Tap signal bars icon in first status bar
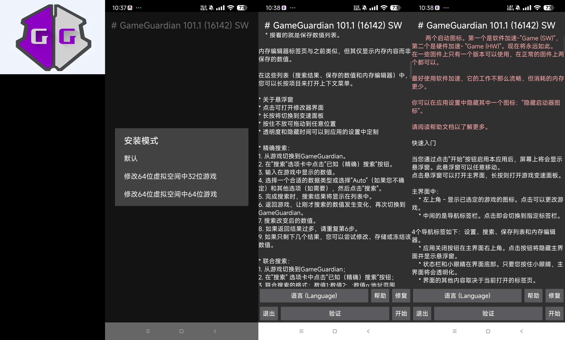Screen dimensions: 565x340 tap(220, 8)
